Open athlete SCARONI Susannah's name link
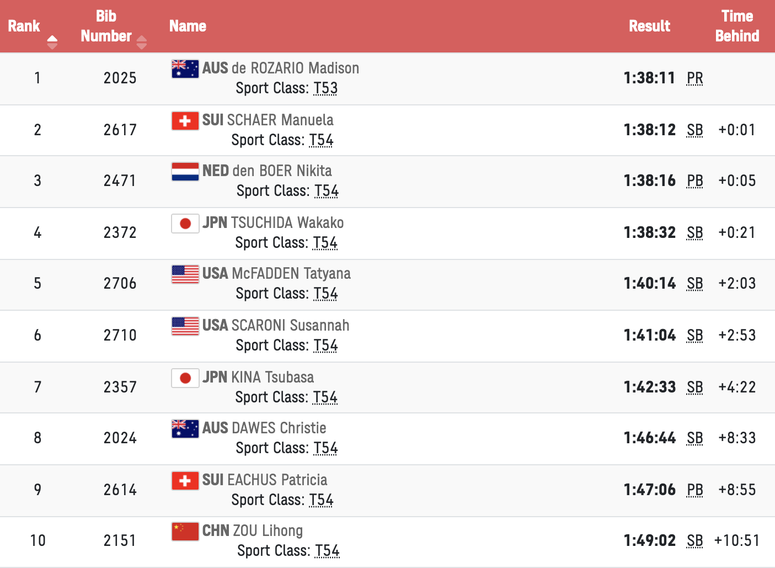 click(x=290, y=325)
